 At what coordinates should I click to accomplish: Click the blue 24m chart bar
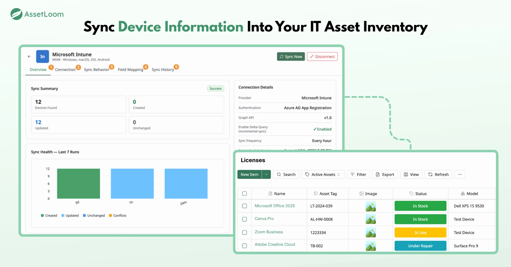(186, 184)
